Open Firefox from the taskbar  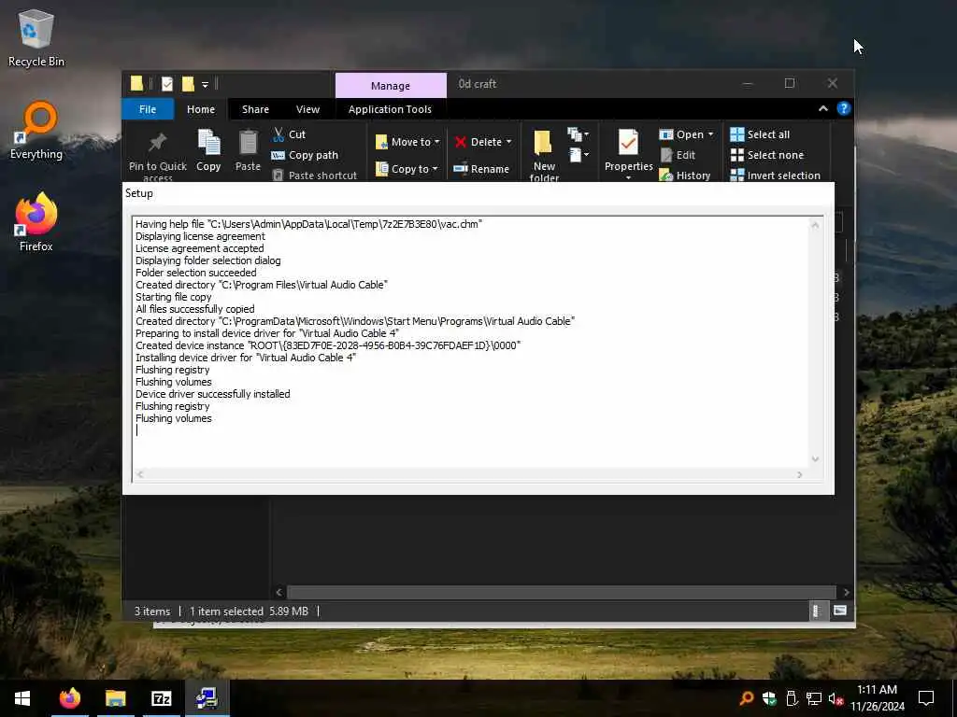pyautogui.click(x=69, y=698)
